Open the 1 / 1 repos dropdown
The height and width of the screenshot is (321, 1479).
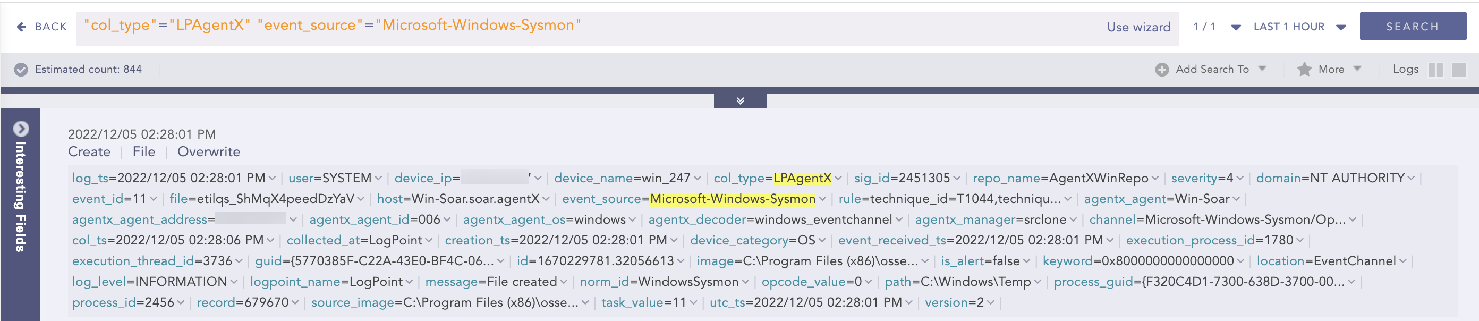pyautogui.click(x=1236, y=27)
